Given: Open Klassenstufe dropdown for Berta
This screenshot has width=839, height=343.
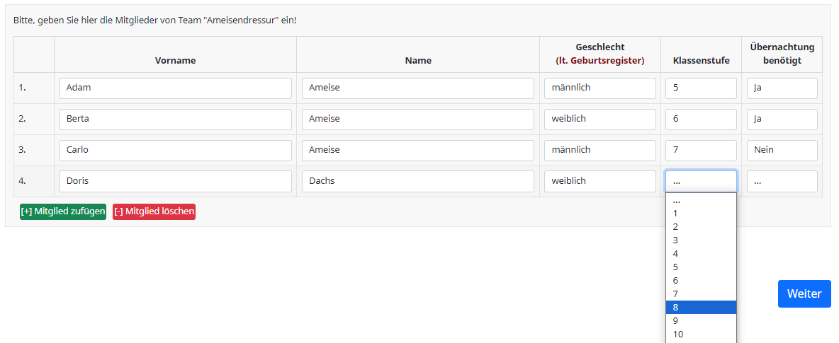Looking at the screenshot, I should tap(701, 119).
